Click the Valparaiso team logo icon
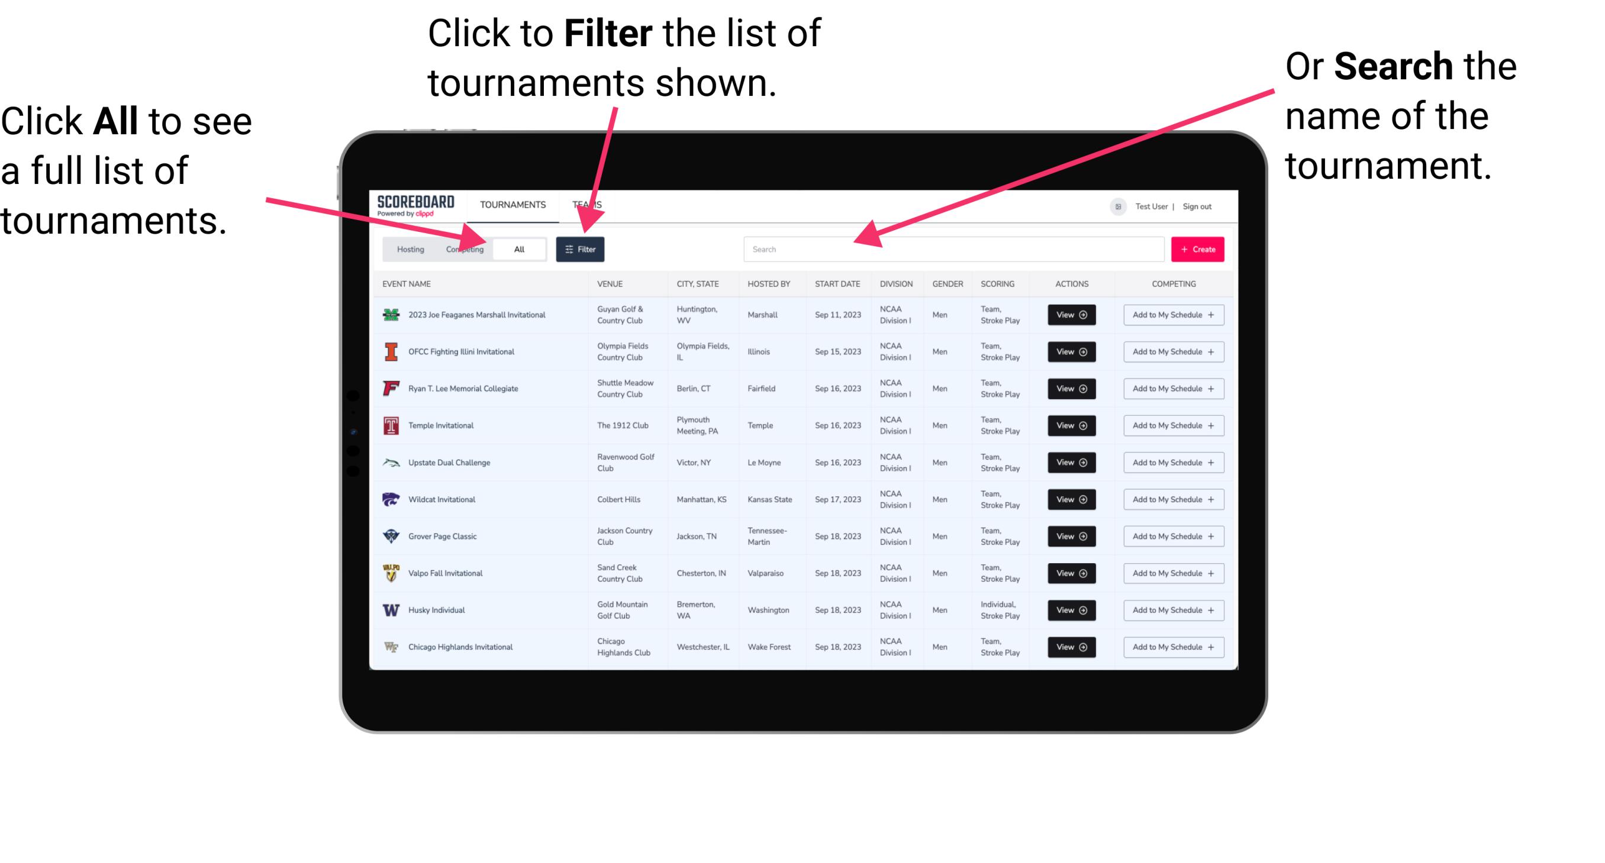 (391, 573)
